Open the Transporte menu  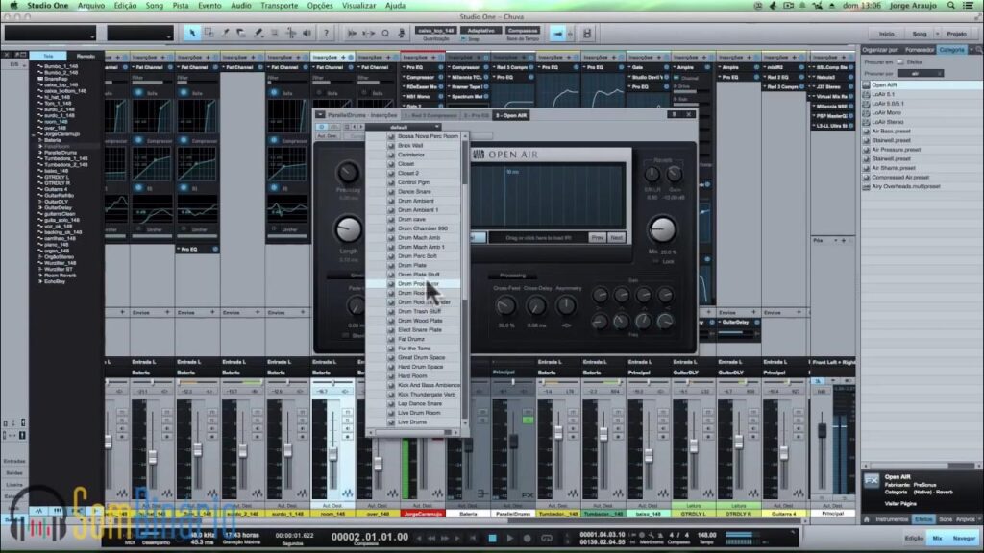pyautogui.click(x=280, y=5)
